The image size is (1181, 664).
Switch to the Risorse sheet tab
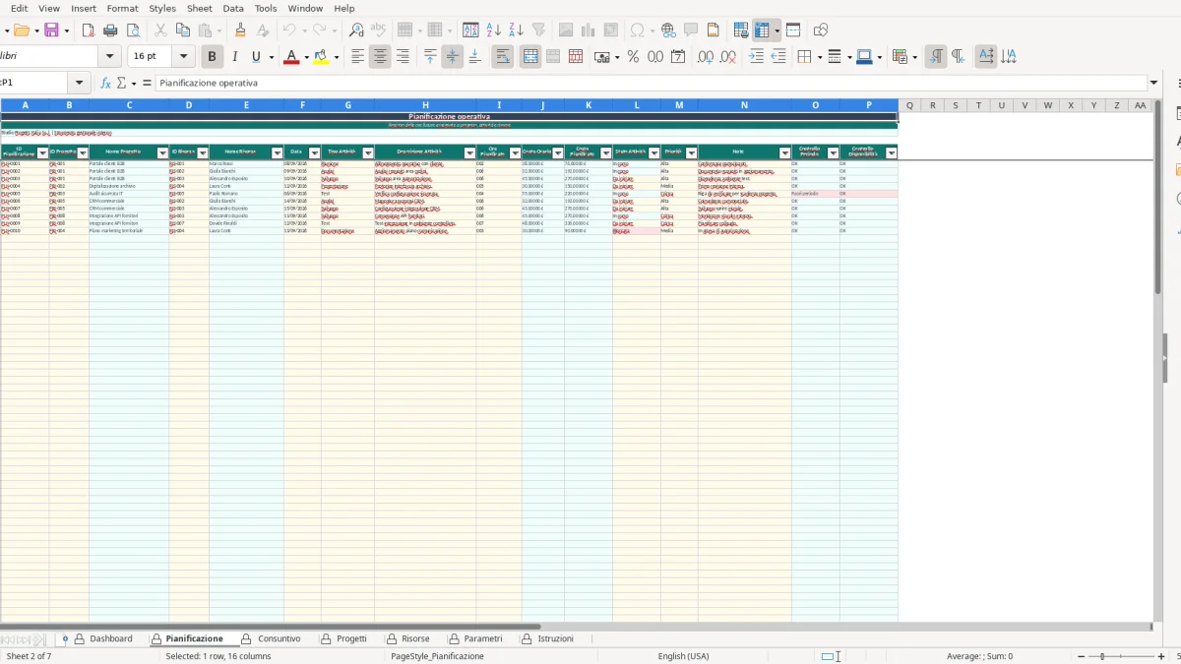tap(407, 639)
